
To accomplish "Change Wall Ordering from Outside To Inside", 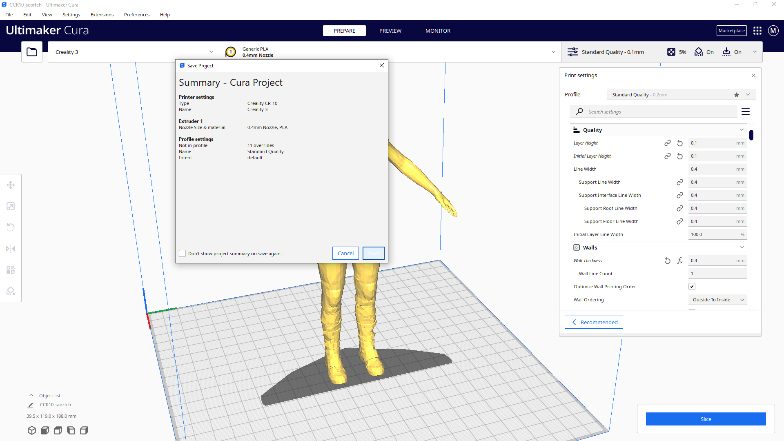I will [x=717, y=299].
